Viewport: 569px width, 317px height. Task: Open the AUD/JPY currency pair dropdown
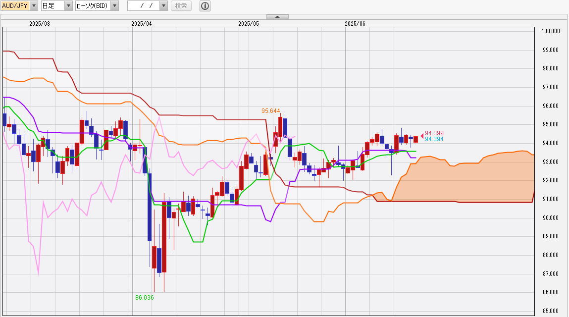[19, 6]
